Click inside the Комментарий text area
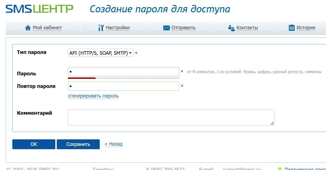The width and height of the screenshot is (326, 170). (171, 117)
